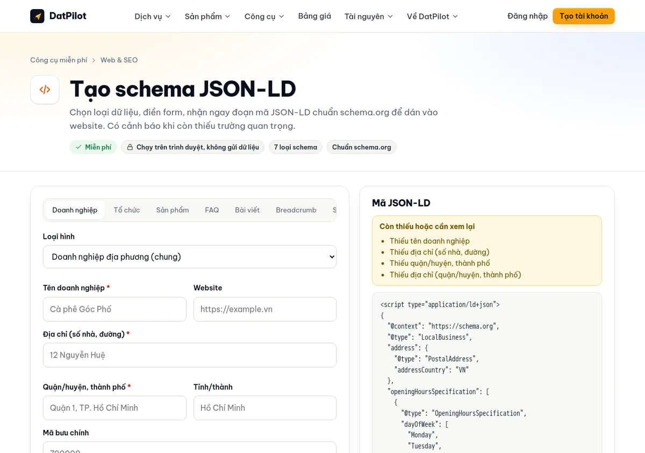Click the Miễn phí badge label
The width and height of the screenshot is (645, 453).
pos(98,147)
